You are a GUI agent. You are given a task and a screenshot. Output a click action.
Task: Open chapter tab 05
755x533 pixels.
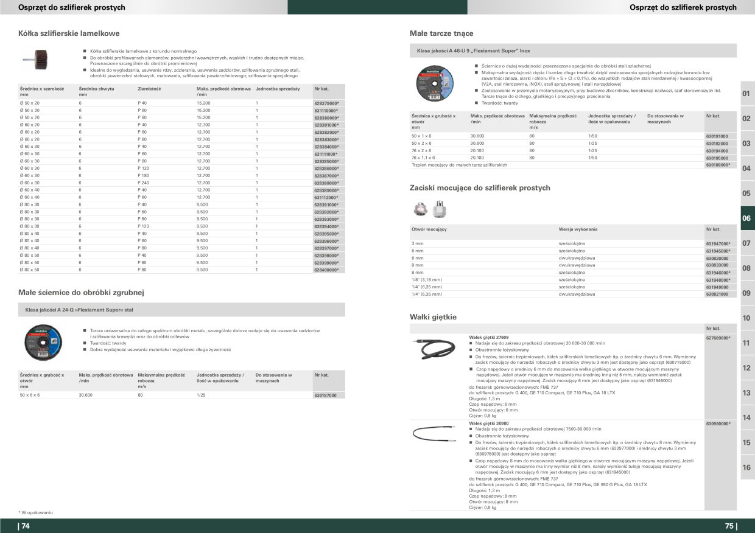point(747,193)
